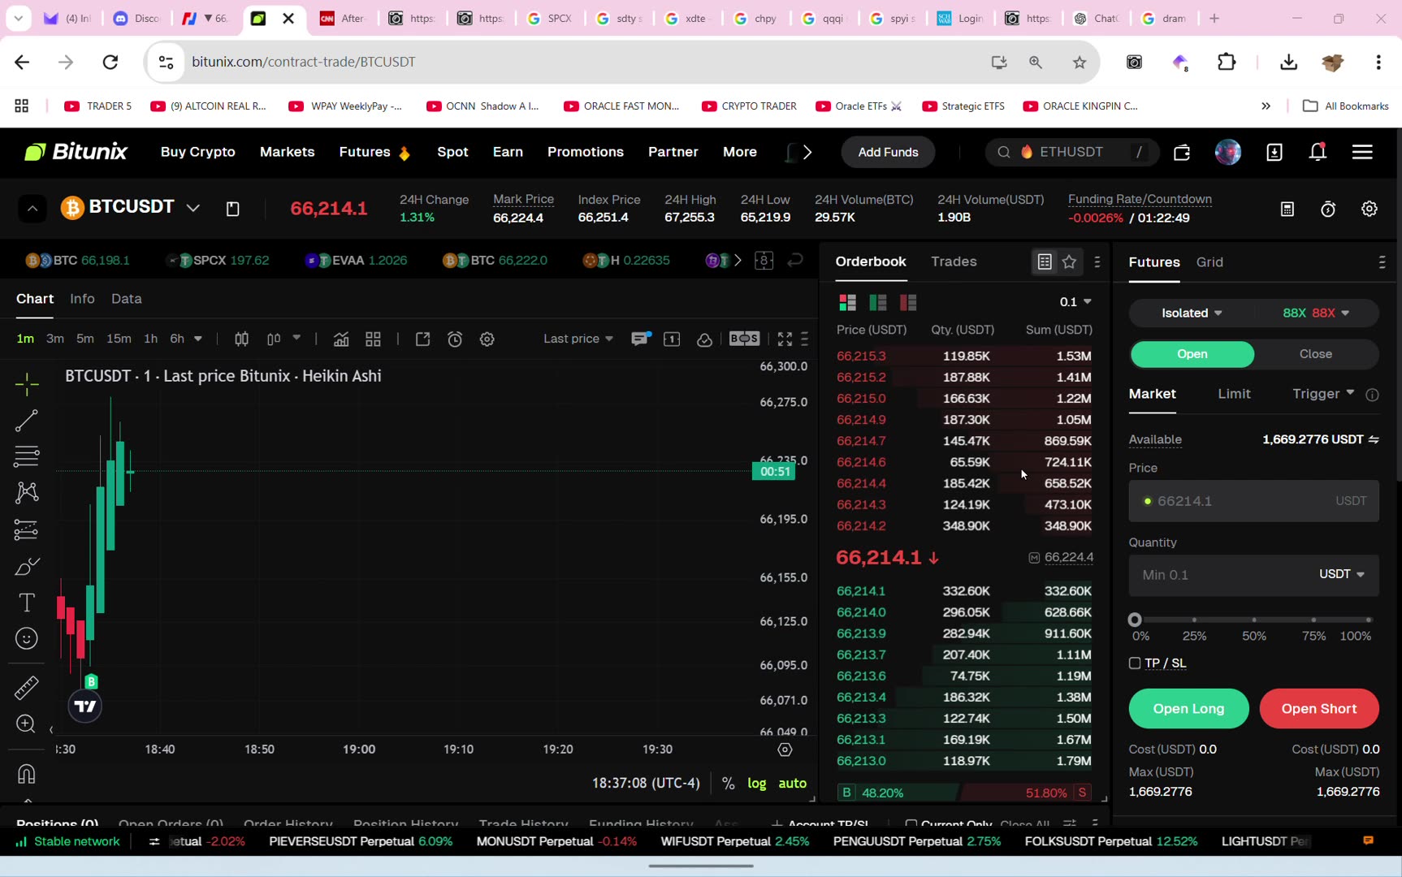The height and width of the screenshot is (877, 1402).
Task: Open the Isolated margin mode dropdown
Action: point(1192,313)
